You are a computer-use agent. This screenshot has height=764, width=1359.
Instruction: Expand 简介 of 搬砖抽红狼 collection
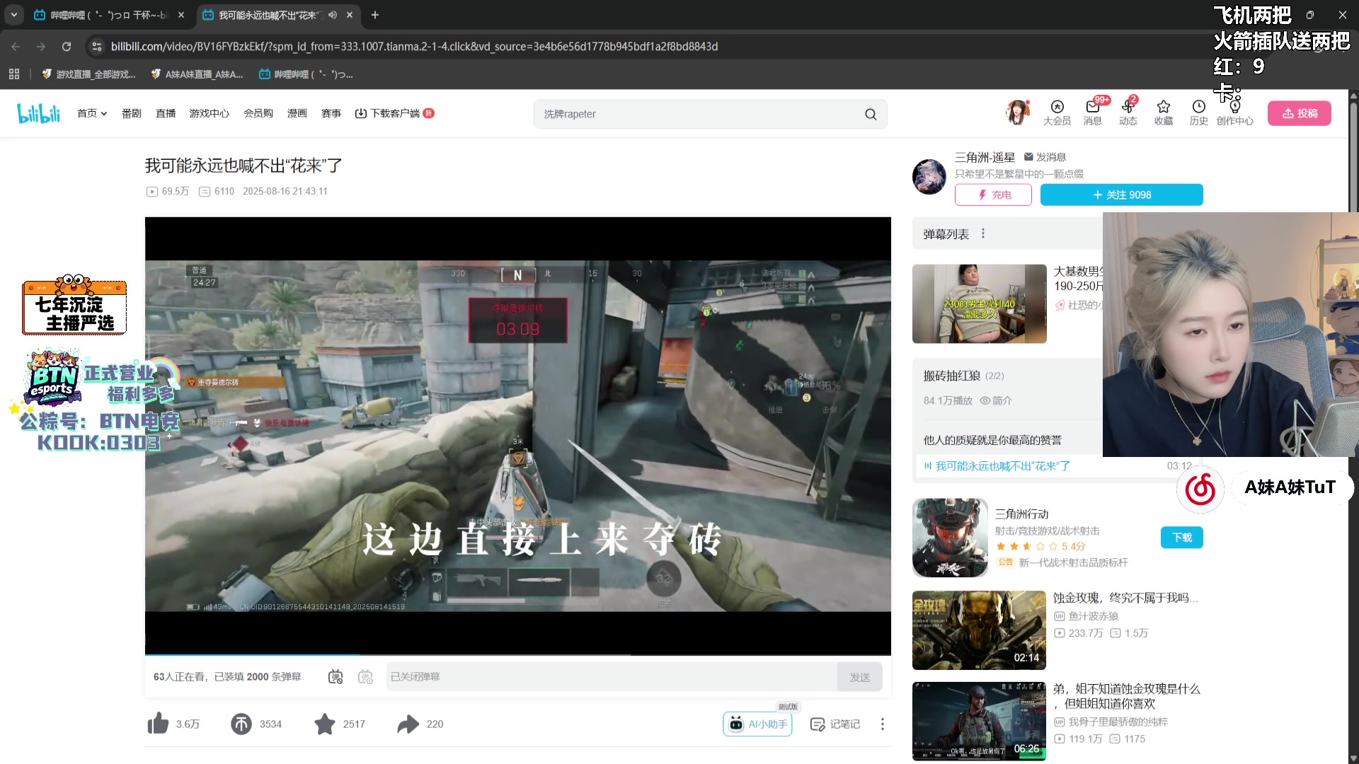tap(996, 400)
